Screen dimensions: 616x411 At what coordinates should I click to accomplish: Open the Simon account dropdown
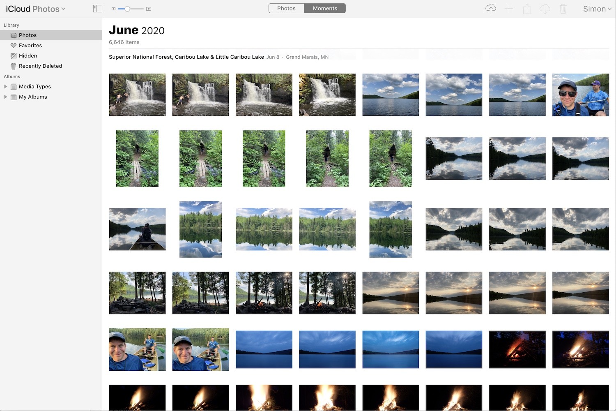click(597, 8)
